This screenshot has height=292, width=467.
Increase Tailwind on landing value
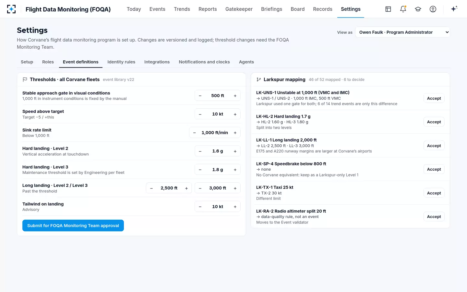click(x=235, y=207)
